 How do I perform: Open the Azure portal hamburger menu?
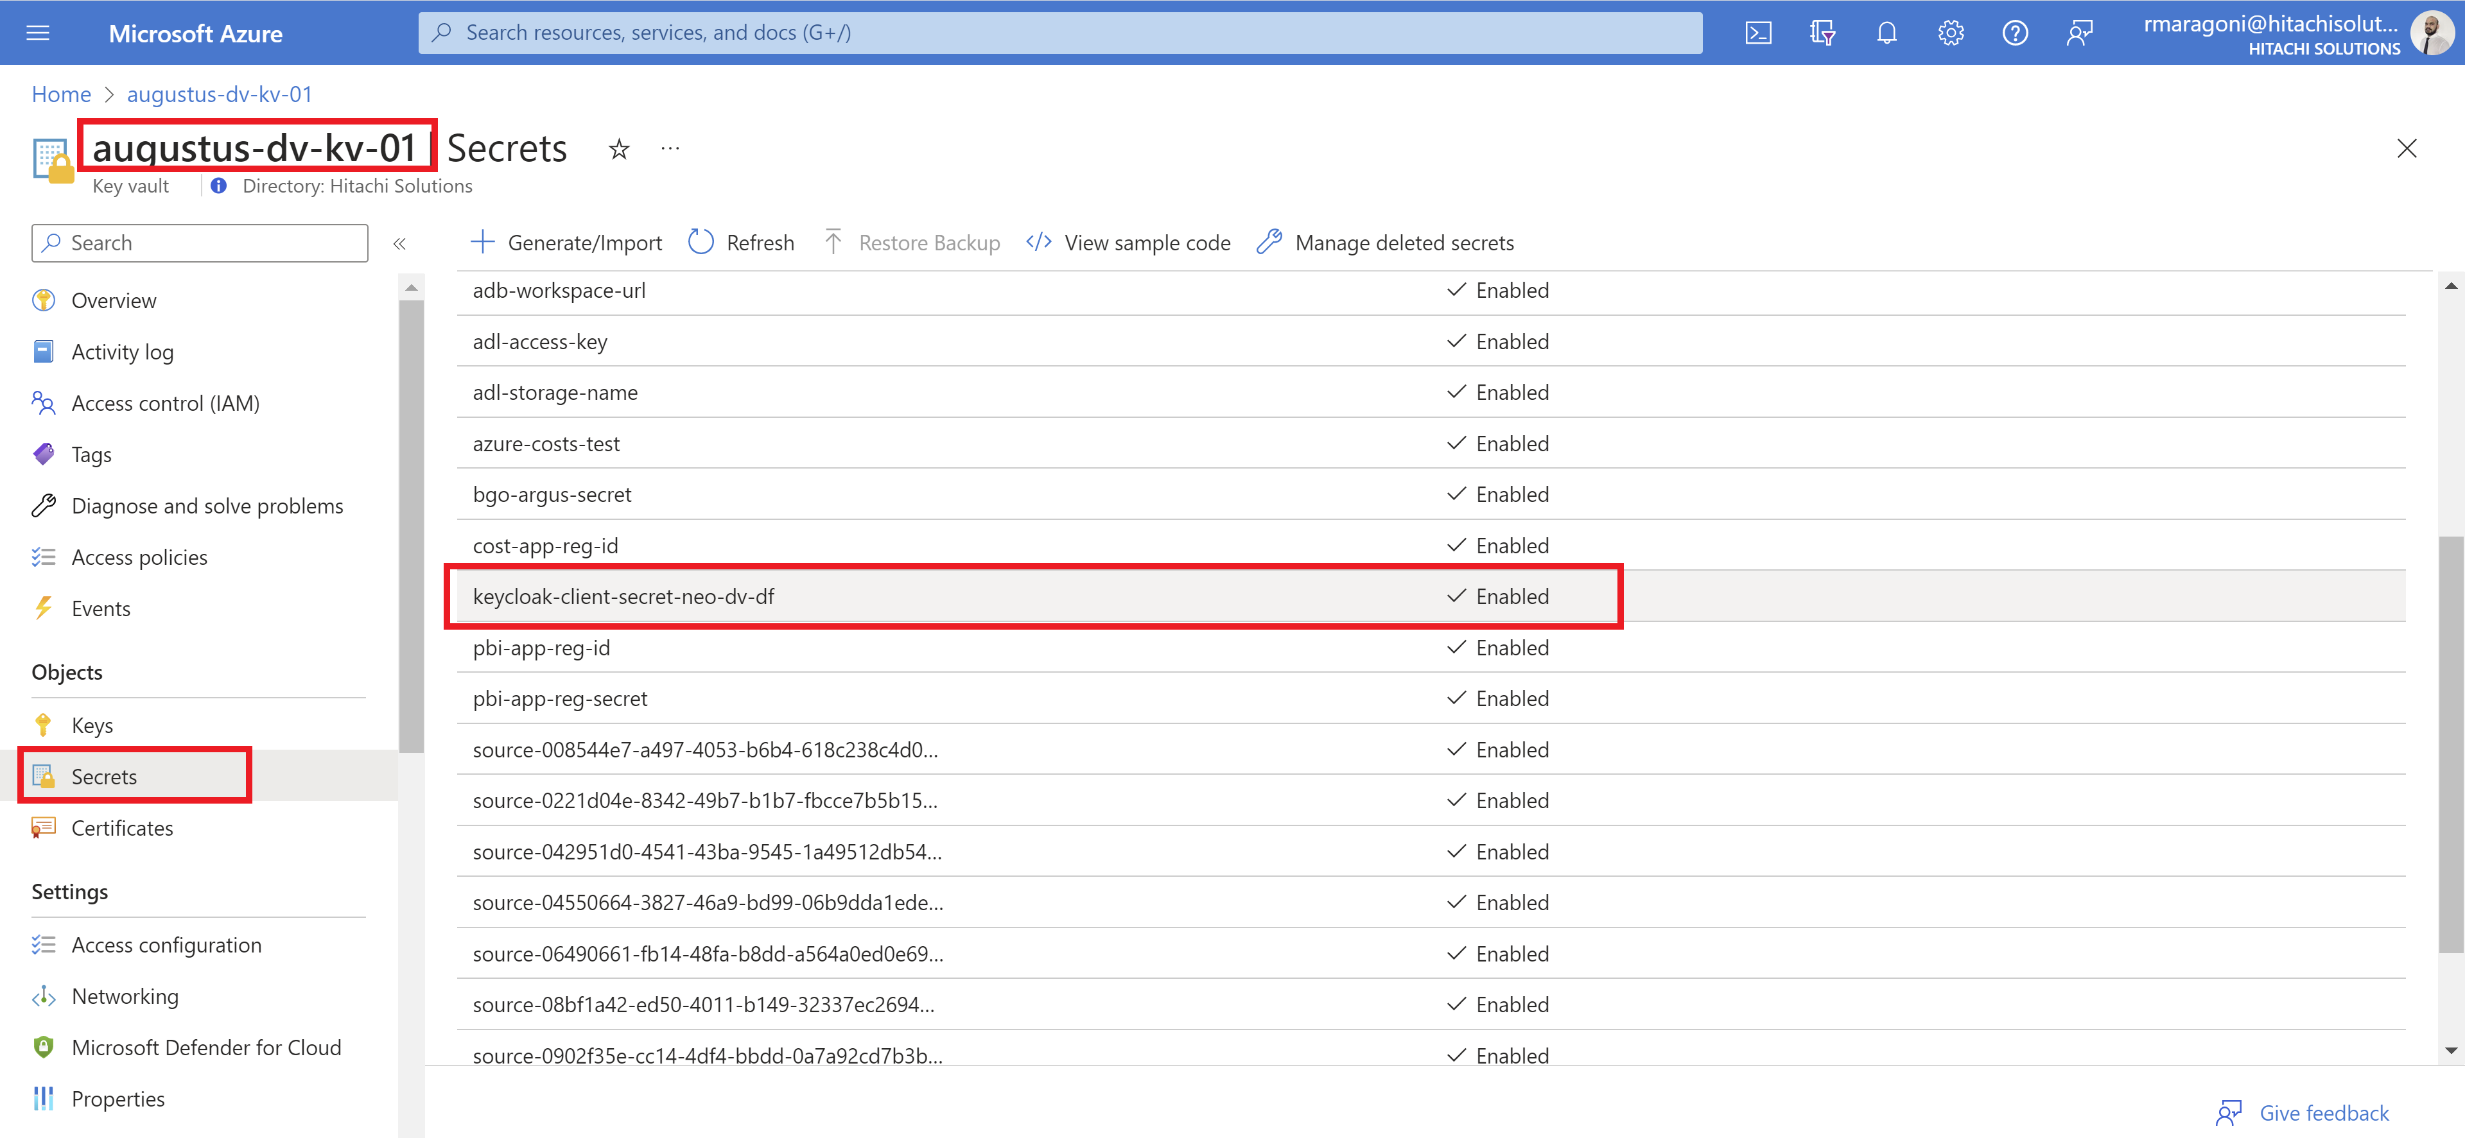click(39, 33)
